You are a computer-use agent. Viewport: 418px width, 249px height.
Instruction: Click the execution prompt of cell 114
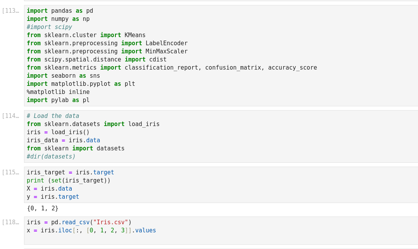[10, 116]
